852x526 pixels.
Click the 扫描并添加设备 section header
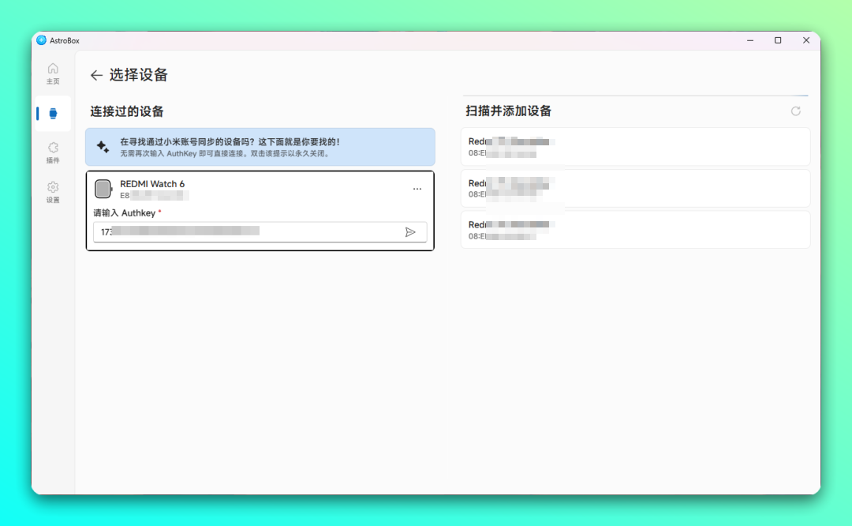[509, 111]
